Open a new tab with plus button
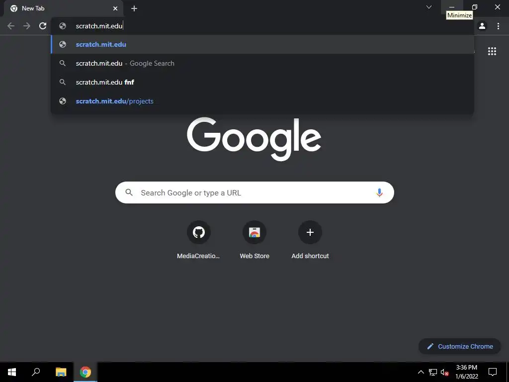 point(134,8)
